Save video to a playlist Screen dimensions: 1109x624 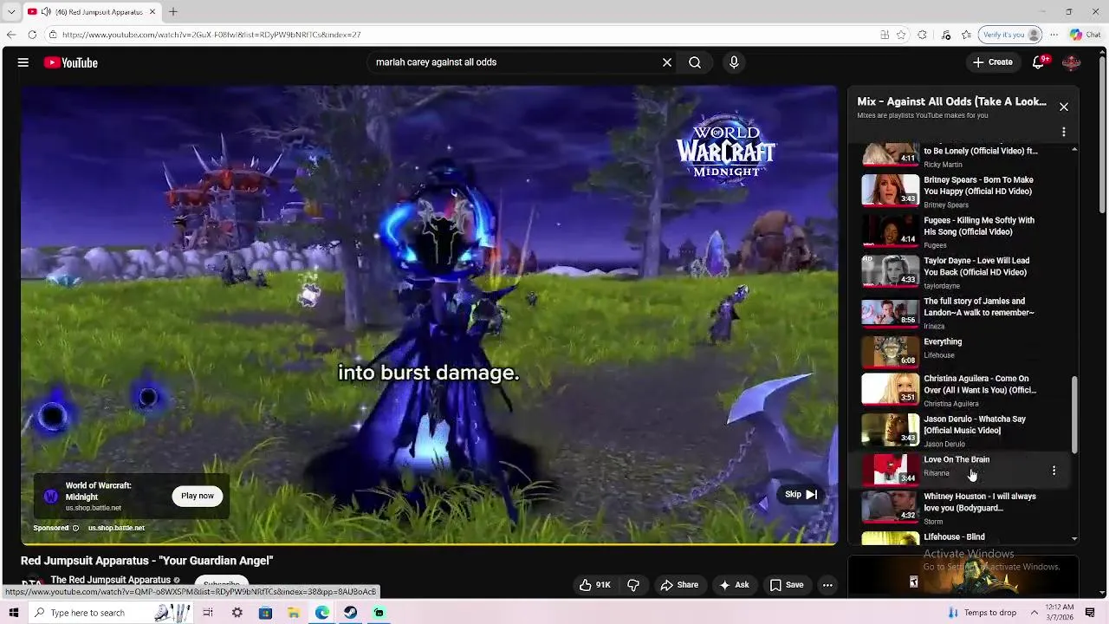[x=787, y=585]
